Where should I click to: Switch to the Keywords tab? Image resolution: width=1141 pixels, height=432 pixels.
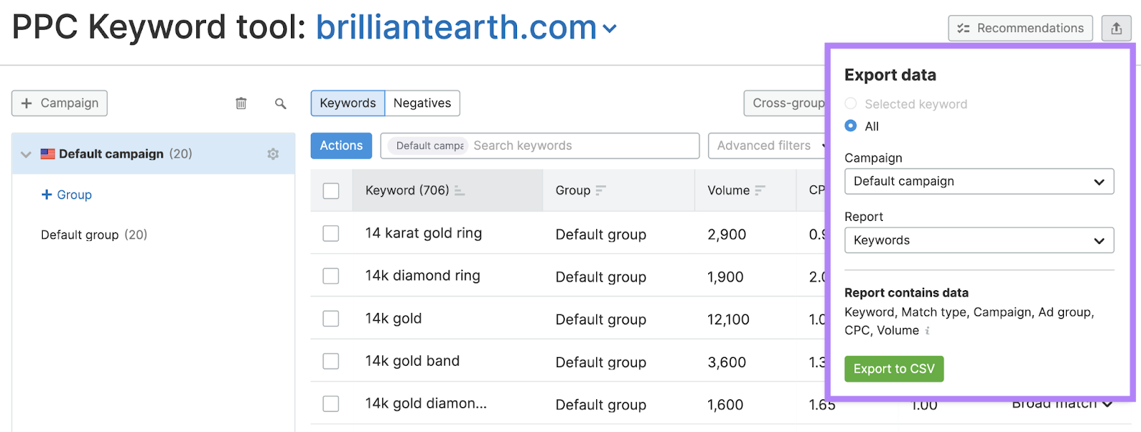(348, 103)
